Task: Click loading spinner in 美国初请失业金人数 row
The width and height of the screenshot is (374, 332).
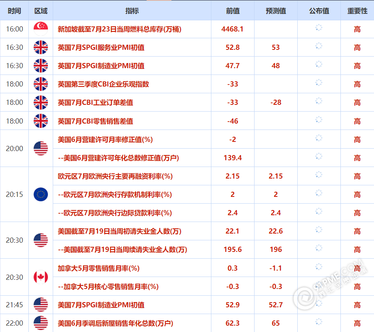Action: click(x=319, y=230)
